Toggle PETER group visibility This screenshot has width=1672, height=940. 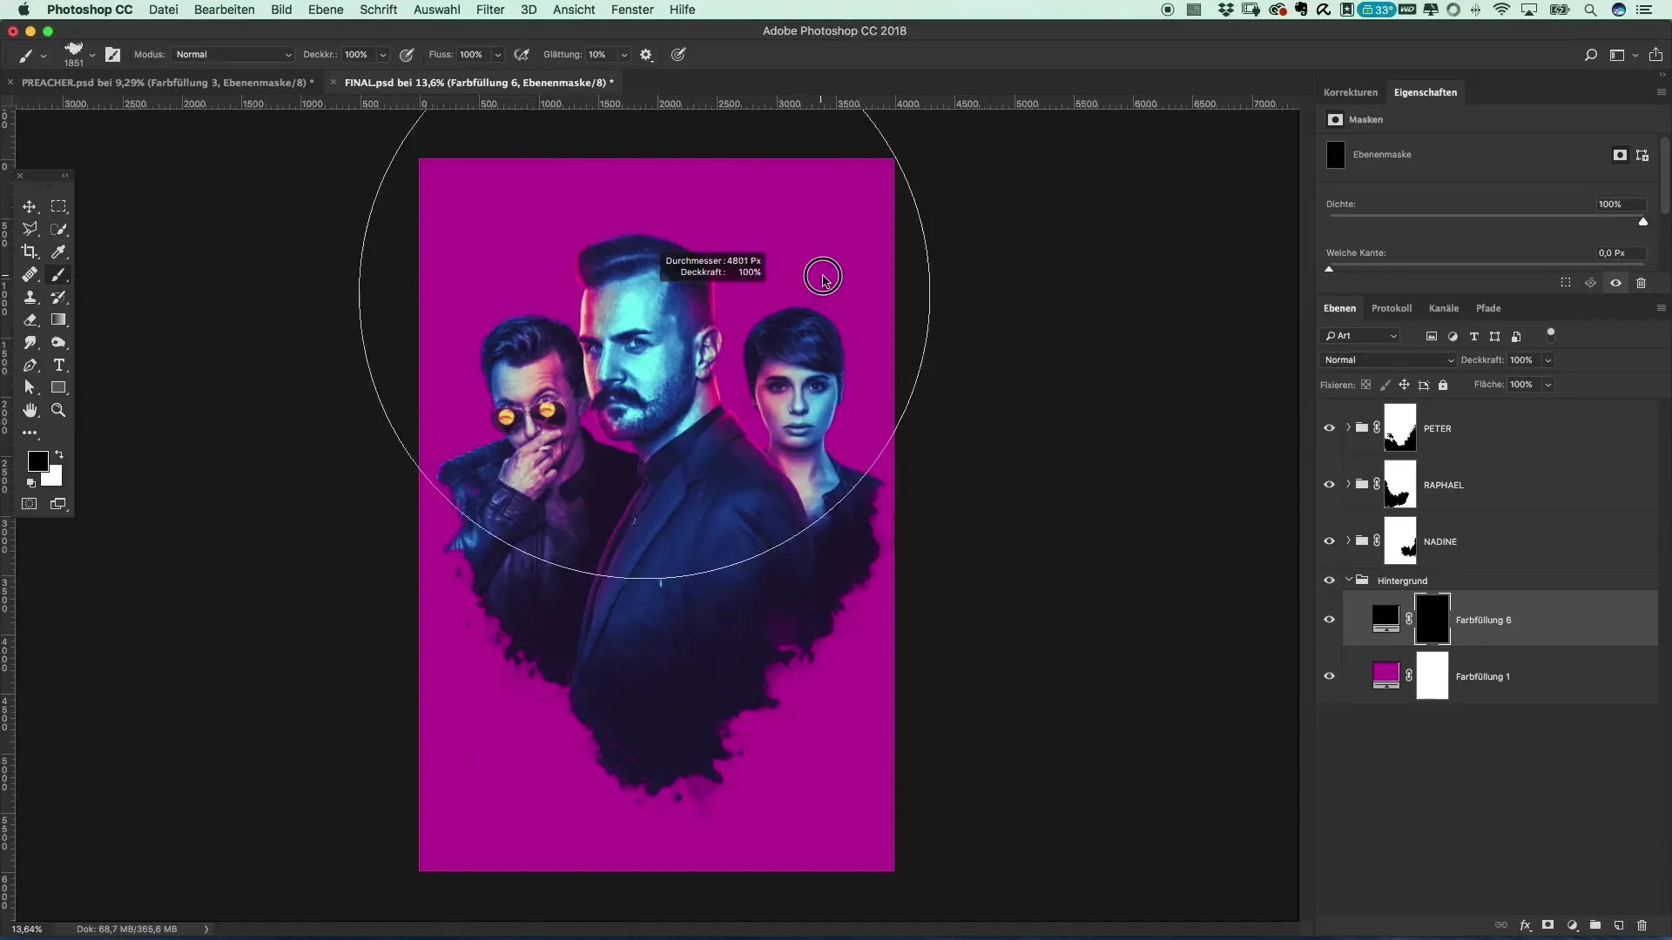1329,428
